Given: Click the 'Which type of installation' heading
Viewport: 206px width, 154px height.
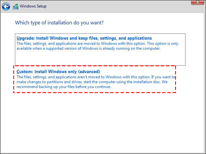Looking at the screenshot, I should pos(59,23).
